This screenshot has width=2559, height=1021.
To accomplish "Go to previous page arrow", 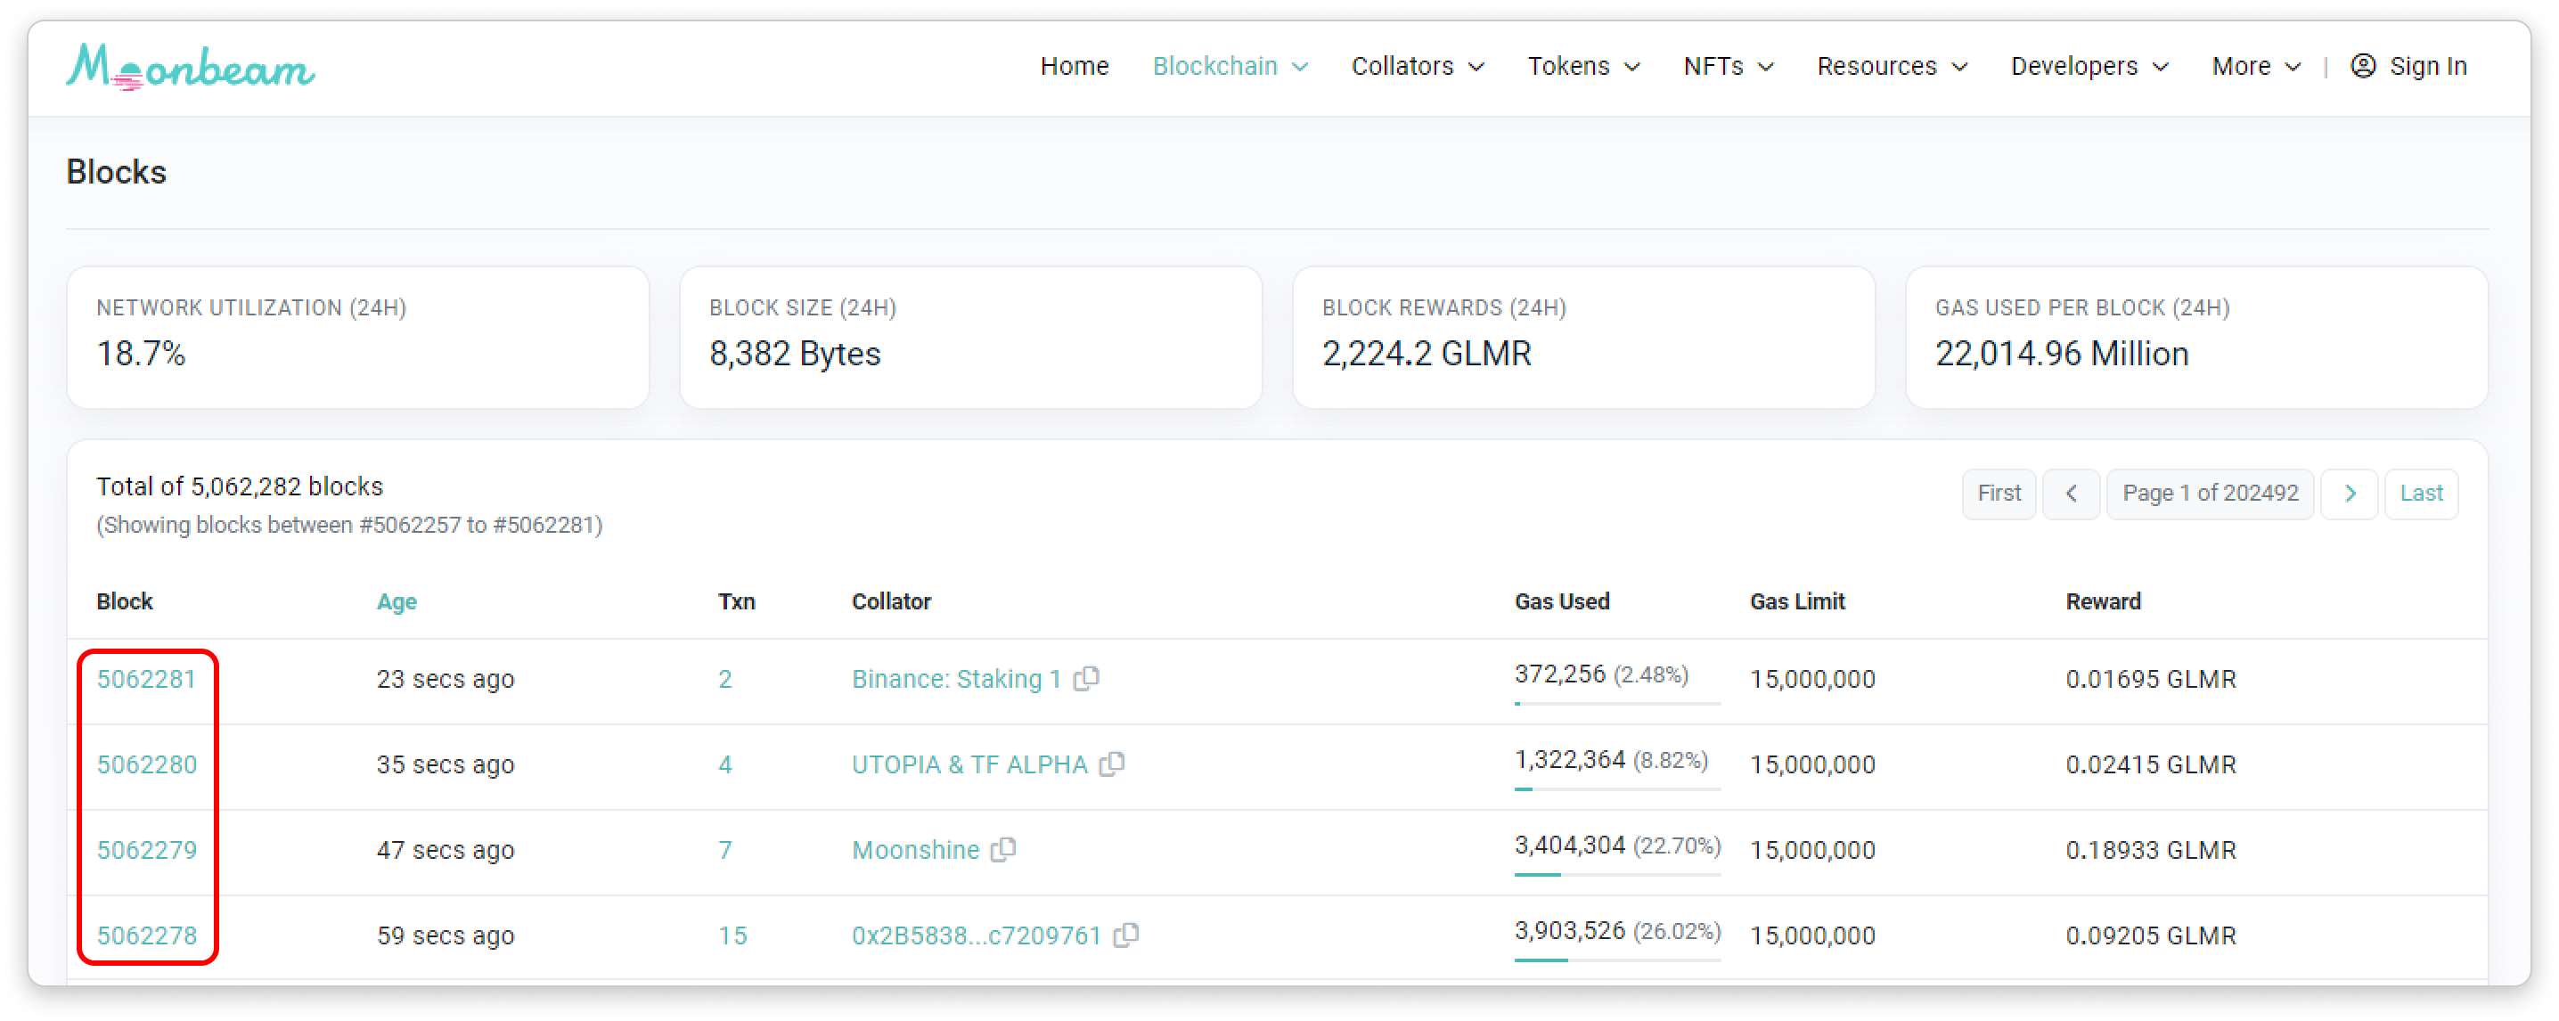I will [2072, 494].
